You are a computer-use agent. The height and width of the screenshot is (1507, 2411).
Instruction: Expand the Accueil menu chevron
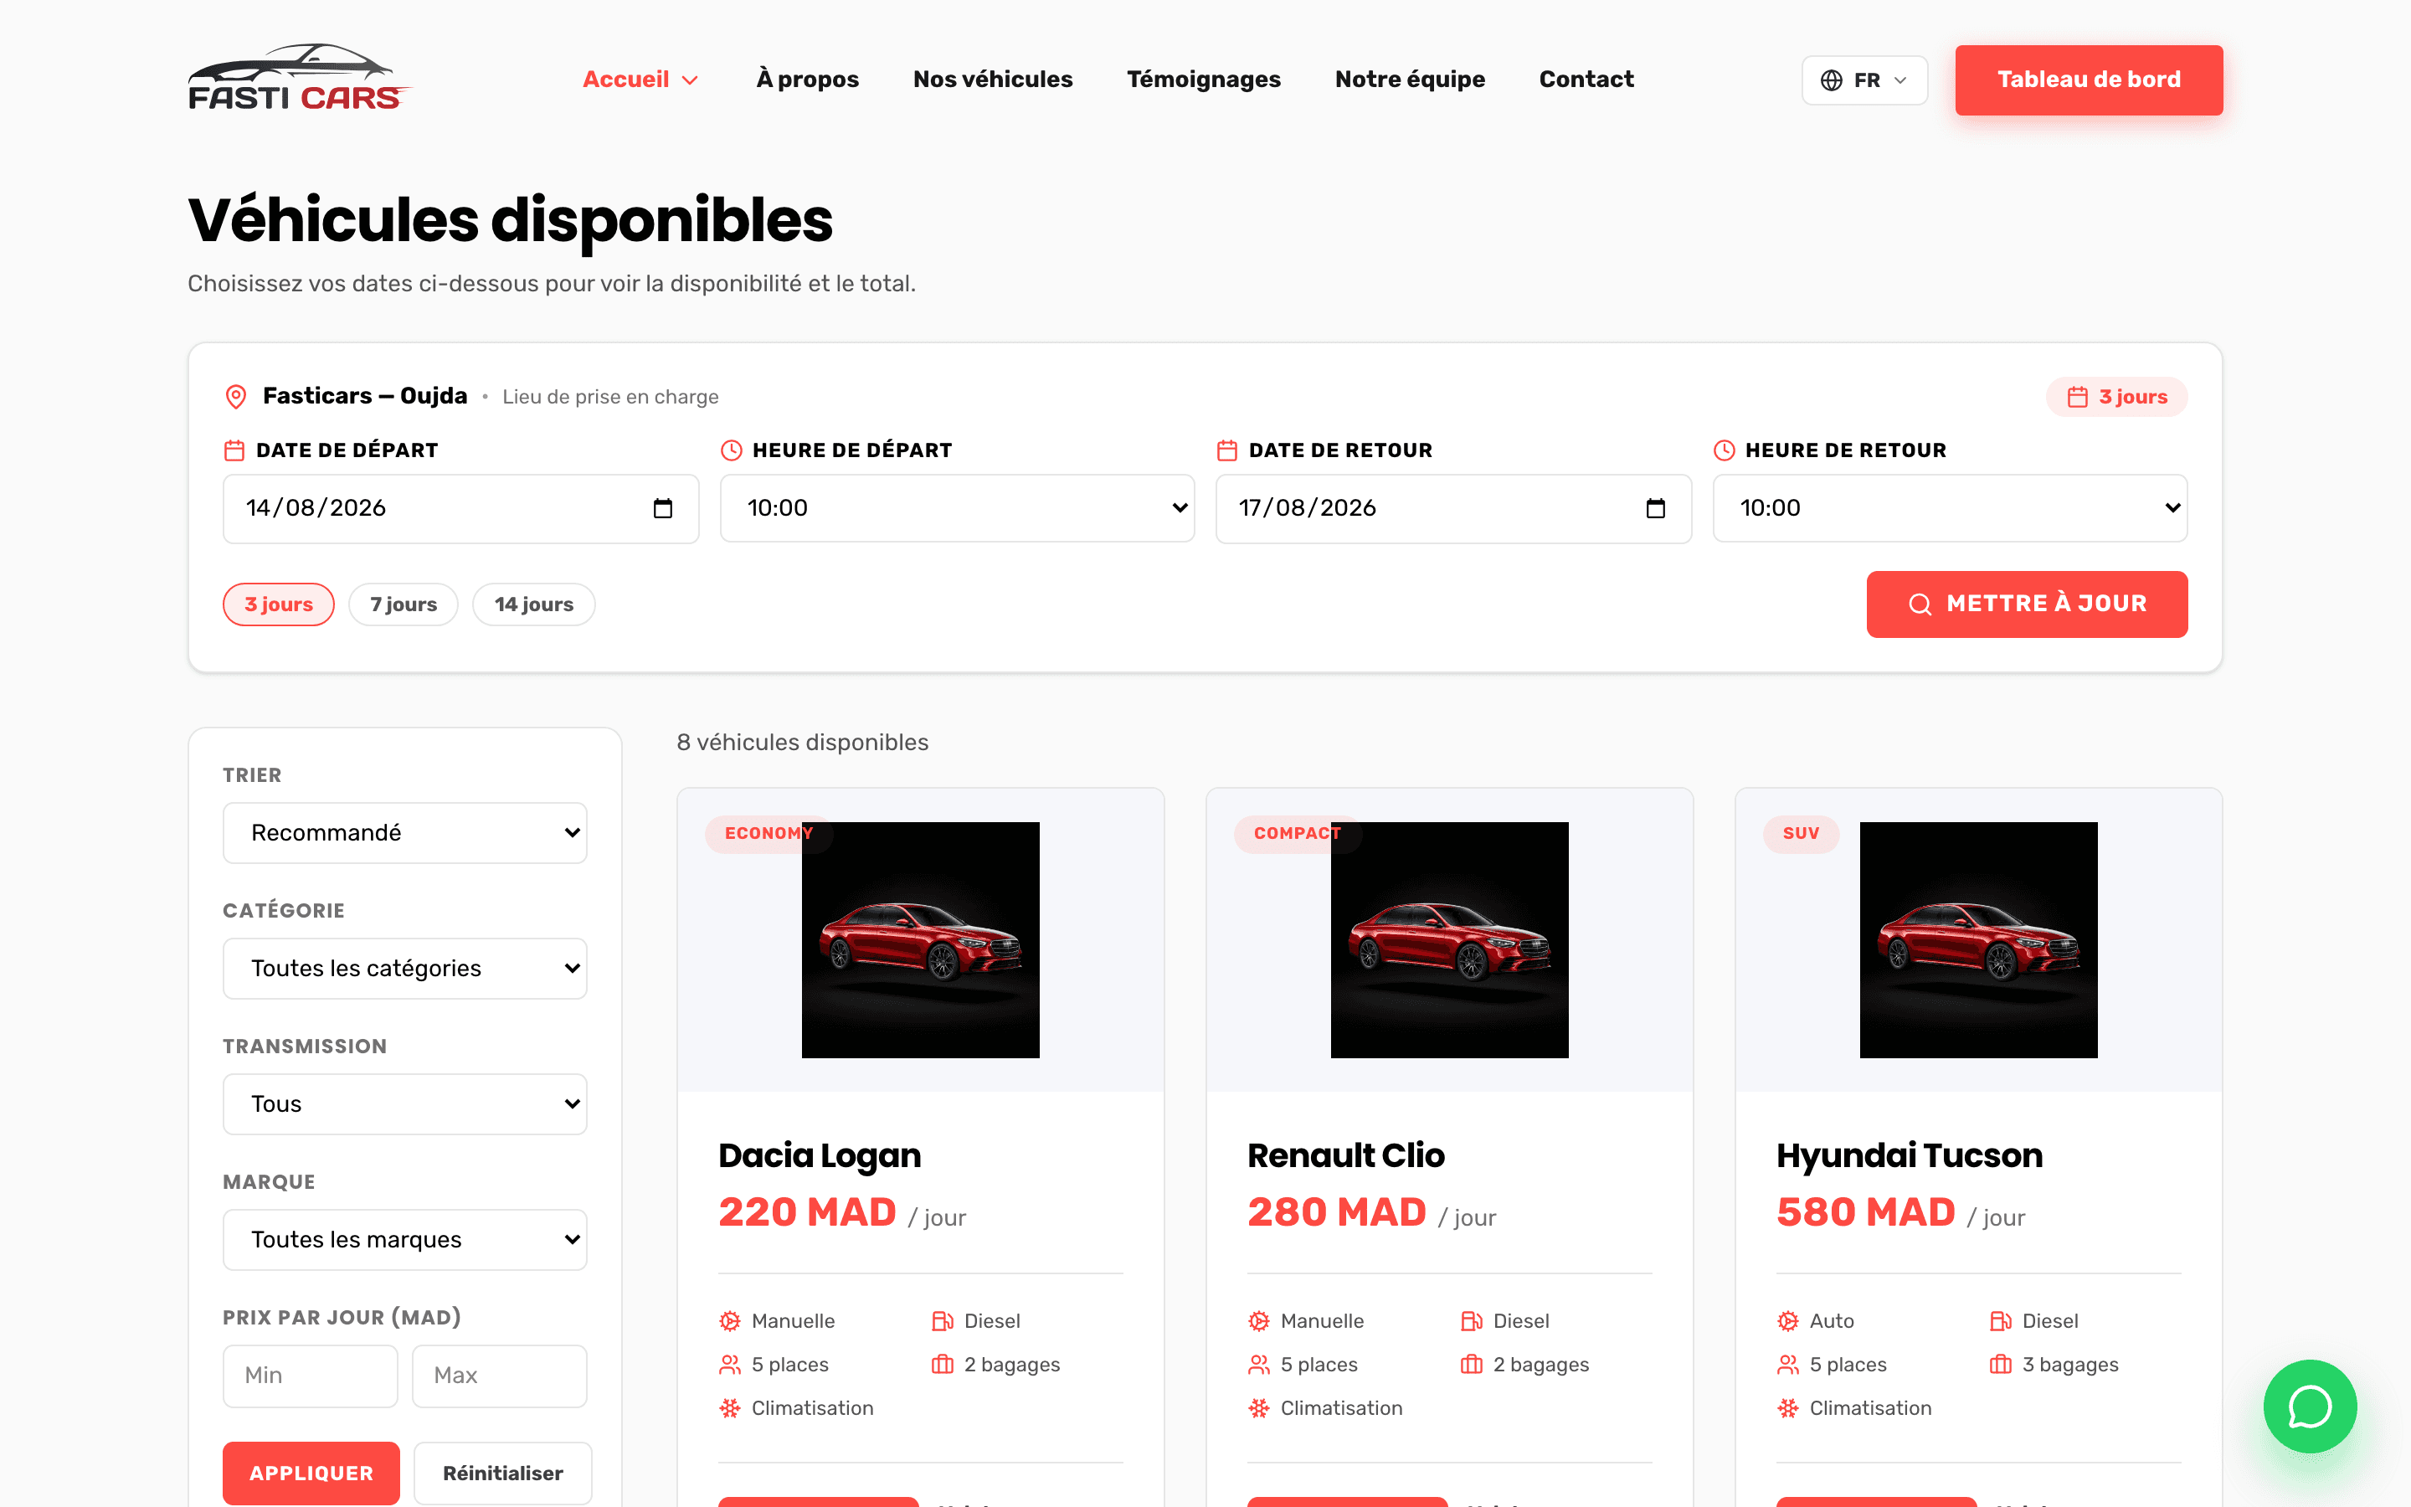pos(690,80)
